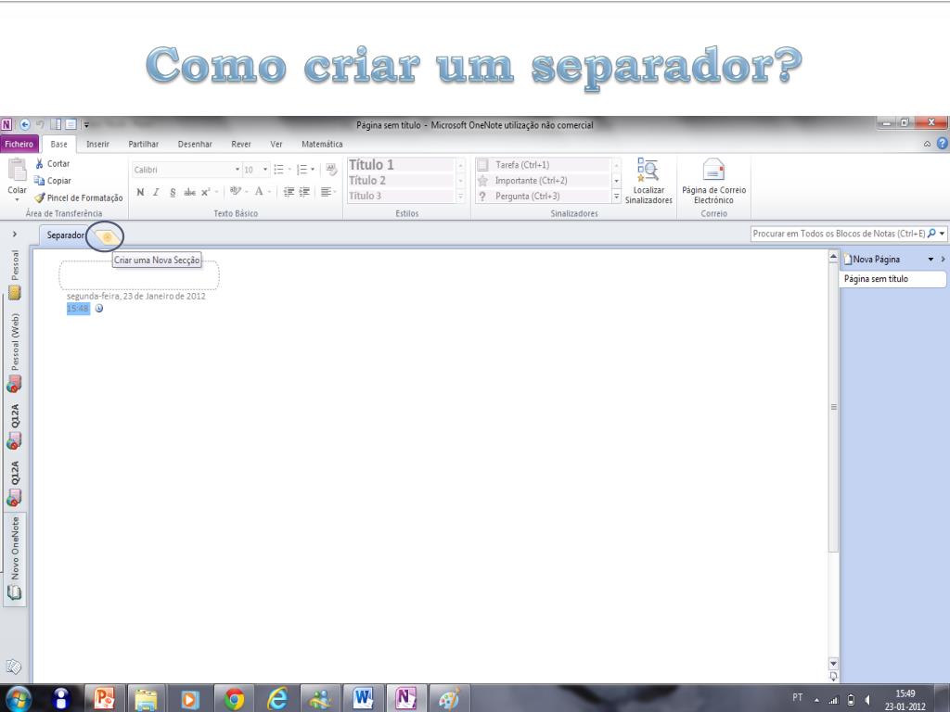The height and width of the screenshot is (712, 950).
Task: Expand the Estilos styles gallery
Action: (x=460, y=197)
